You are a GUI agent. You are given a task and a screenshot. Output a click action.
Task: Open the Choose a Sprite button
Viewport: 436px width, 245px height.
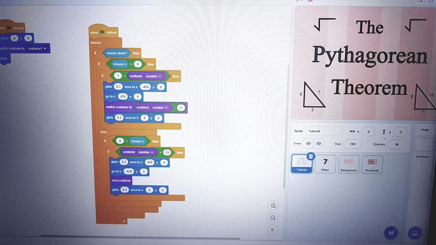(391, 233)
